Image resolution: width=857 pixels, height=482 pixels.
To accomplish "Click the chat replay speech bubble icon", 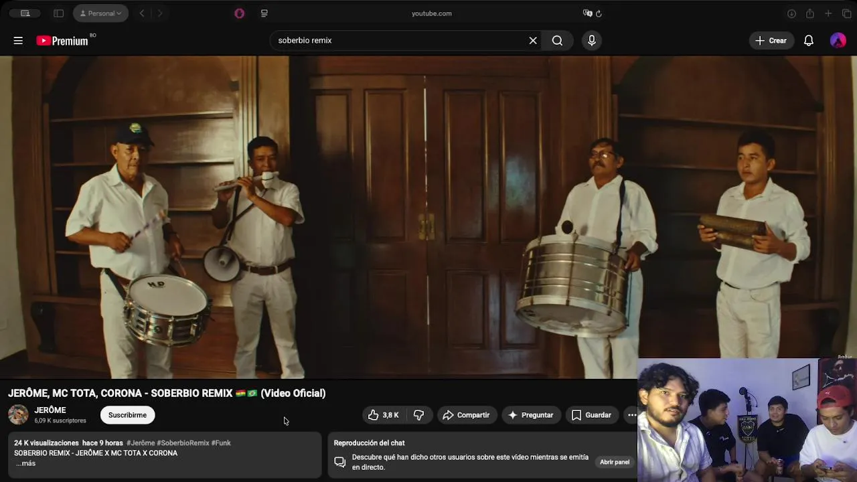I will [x=340, y=462].
